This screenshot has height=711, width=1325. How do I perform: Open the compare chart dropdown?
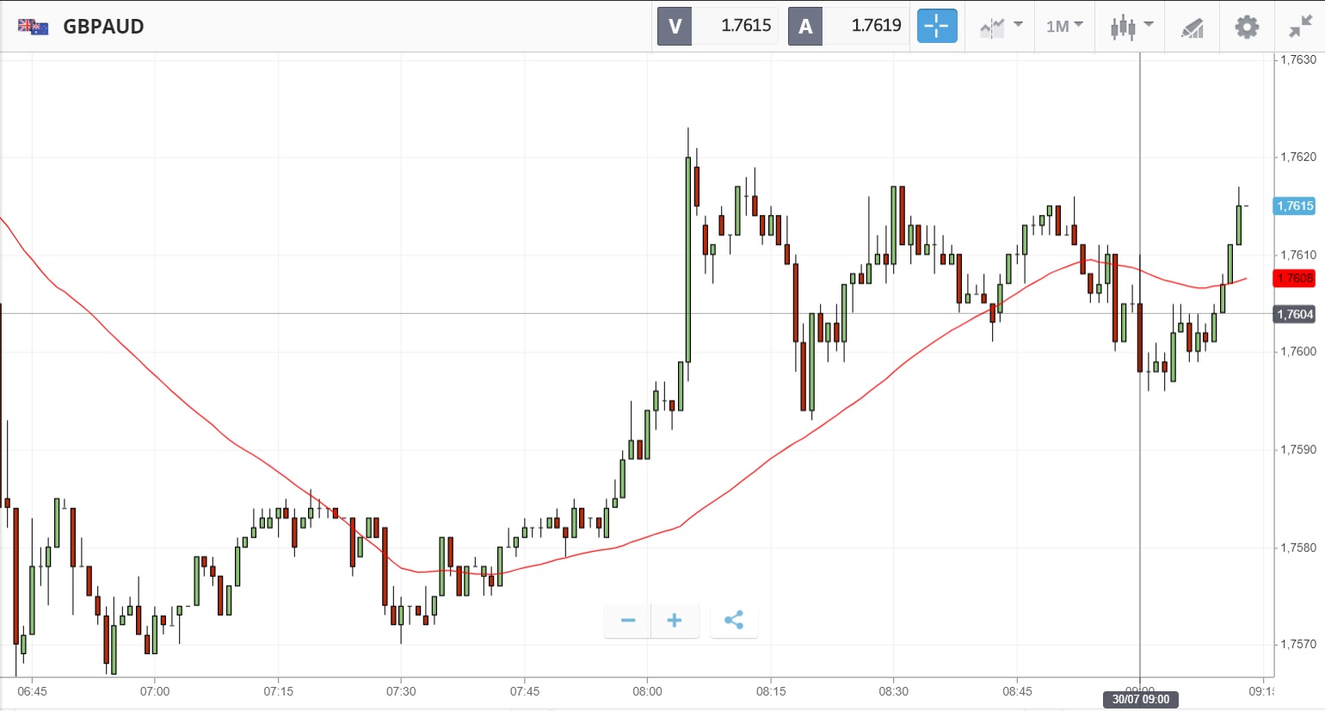coord(1001,27)
